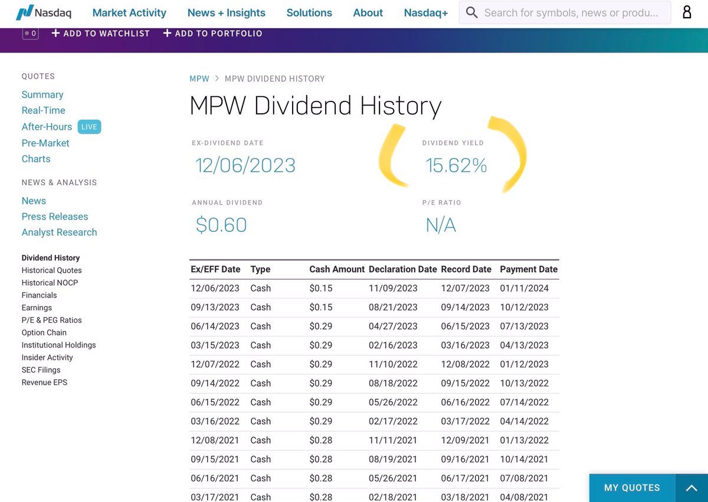
Task: Select P/E ratio value N/A
Action: (x=441, y=225)
